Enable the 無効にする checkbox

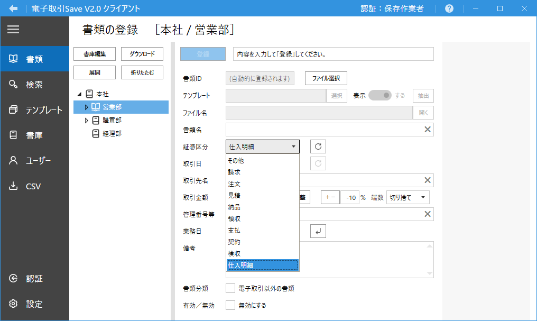230,305
